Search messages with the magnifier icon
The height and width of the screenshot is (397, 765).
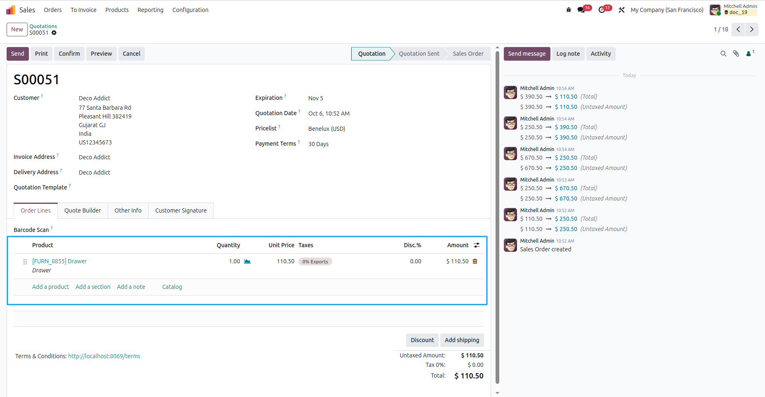(x=723, y=54)
